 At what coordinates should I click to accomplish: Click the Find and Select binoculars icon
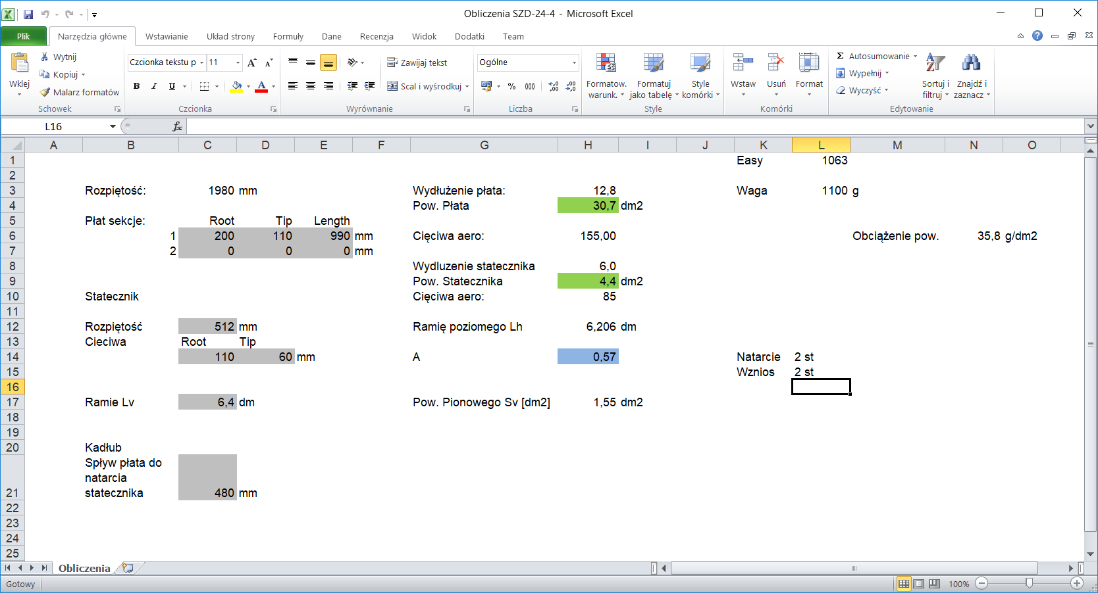971,64
